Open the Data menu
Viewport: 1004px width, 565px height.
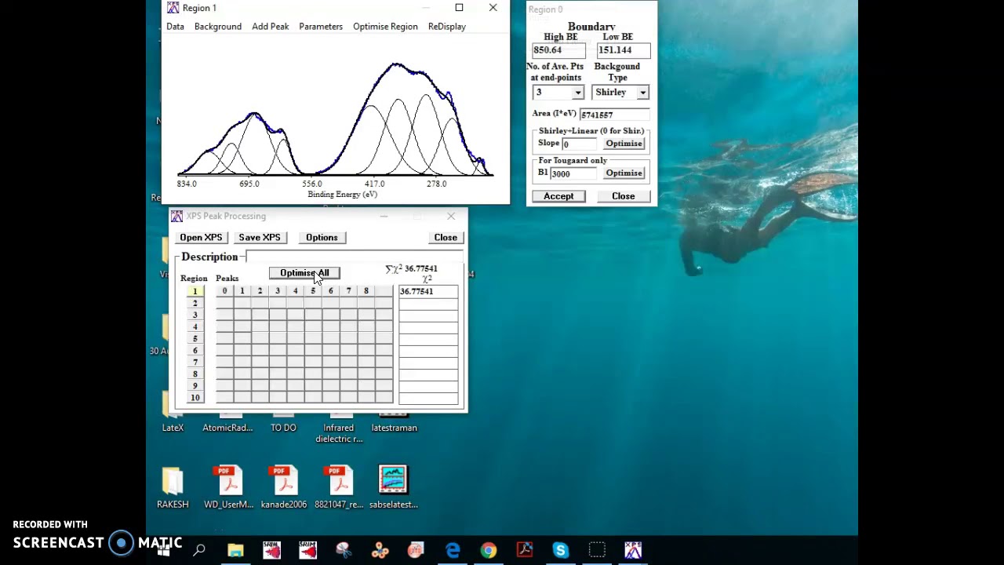coord(175,27)
